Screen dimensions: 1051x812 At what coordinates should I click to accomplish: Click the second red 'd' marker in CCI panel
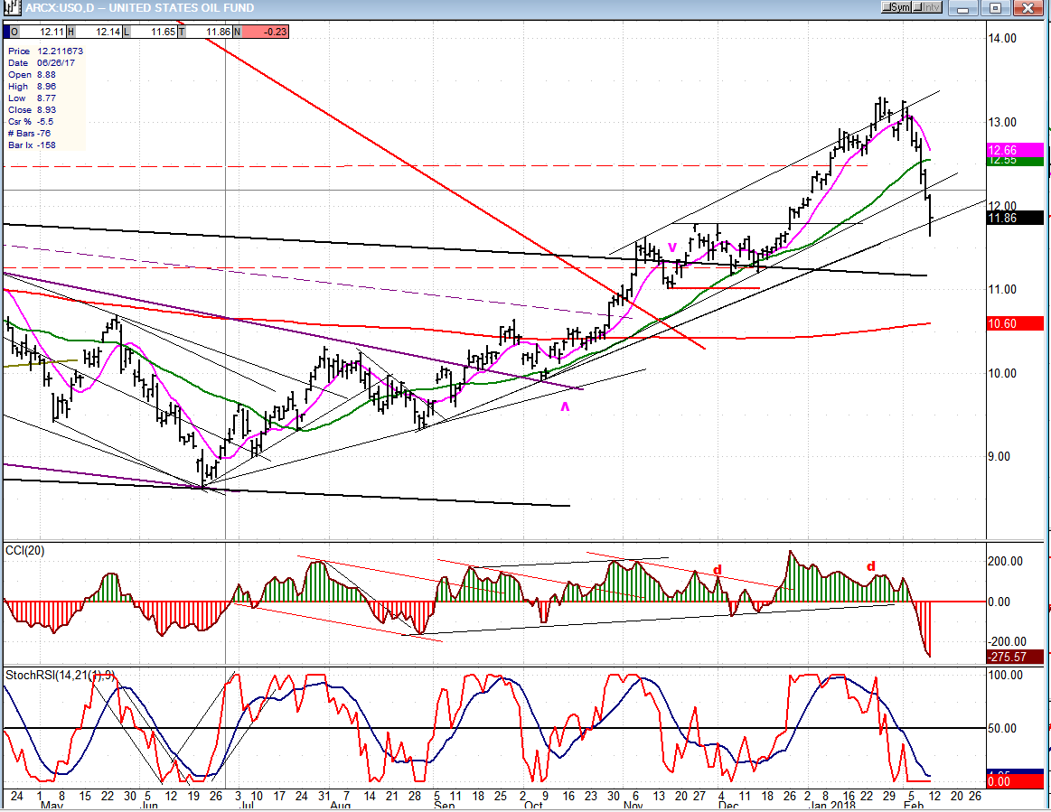pyautogui.click(x=871, y=566)
